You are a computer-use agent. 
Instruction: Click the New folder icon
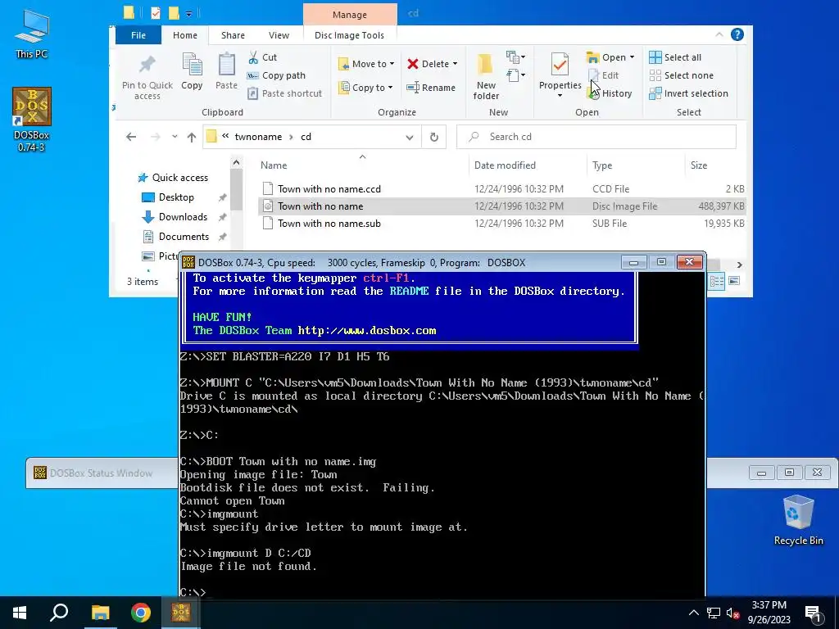(485, 65)
